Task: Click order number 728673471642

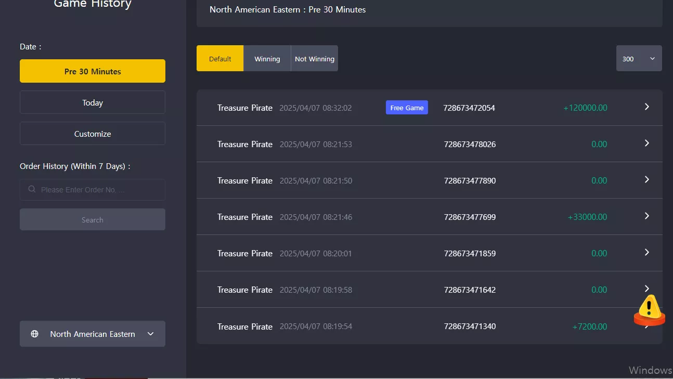Action: [470, 290]
